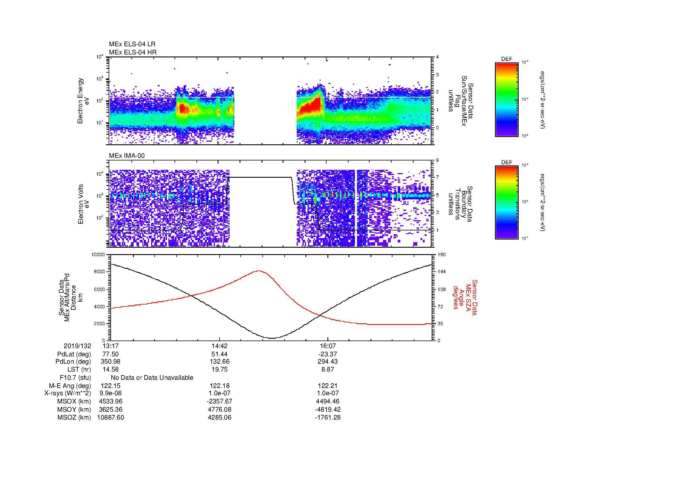Click the PdLon value '132.66'
Screen dimensions: 685x484
220,362
